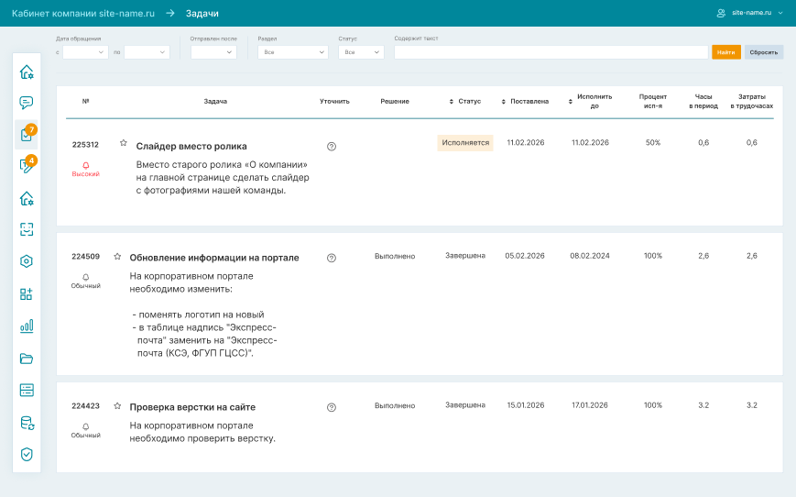796x497 pixels.
Task: Click the bar chart statistics sidebar icon
Action: click(x=27, y=326)
